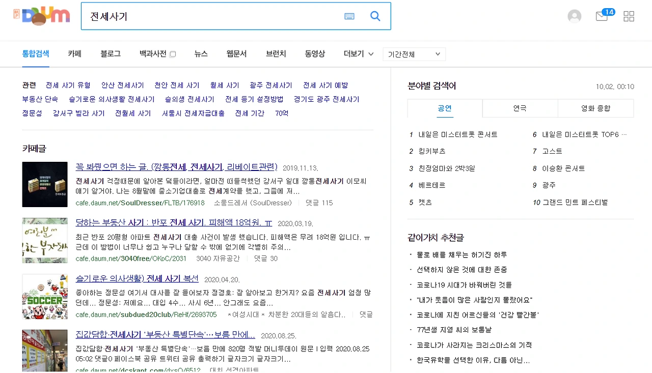Switch to the 뉴스 tab
This screenshot has height=373, width=652.
click(x=200, y=54)
